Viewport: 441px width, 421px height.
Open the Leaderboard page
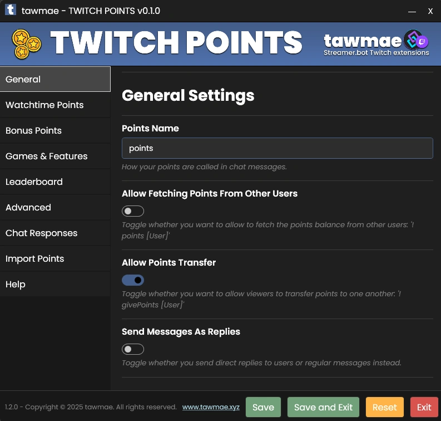55,182
